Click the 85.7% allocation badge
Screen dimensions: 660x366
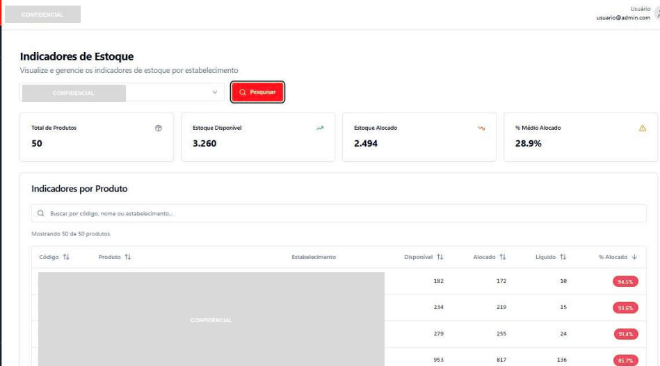(625, 360)
